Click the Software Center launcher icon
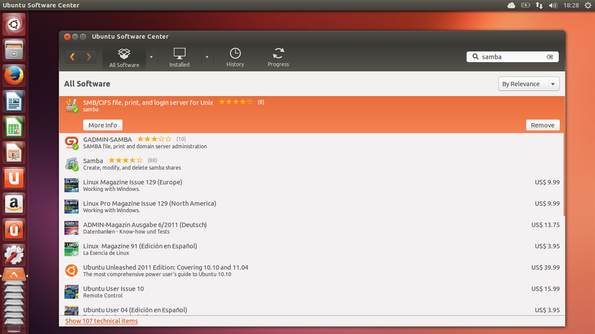The image size is (595, 334). coord(14,275)
